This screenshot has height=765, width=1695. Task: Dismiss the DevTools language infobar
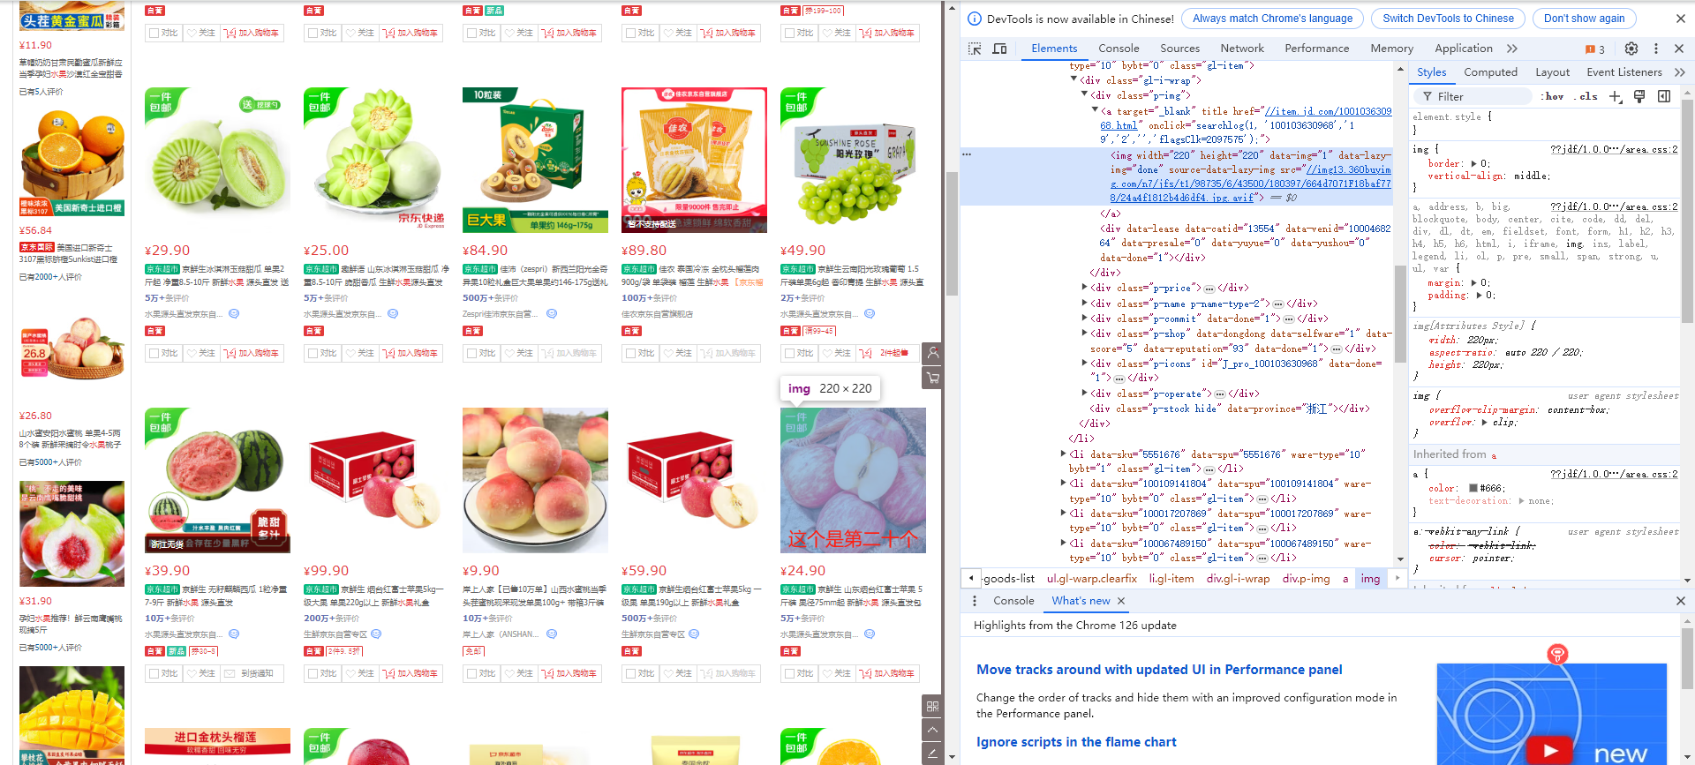click(x=1681, y=19)
